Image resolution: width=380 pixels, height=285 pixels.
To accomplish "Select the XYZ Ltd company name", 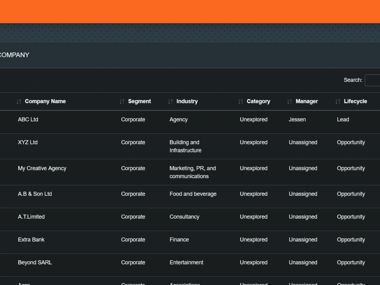I will 28,142.
